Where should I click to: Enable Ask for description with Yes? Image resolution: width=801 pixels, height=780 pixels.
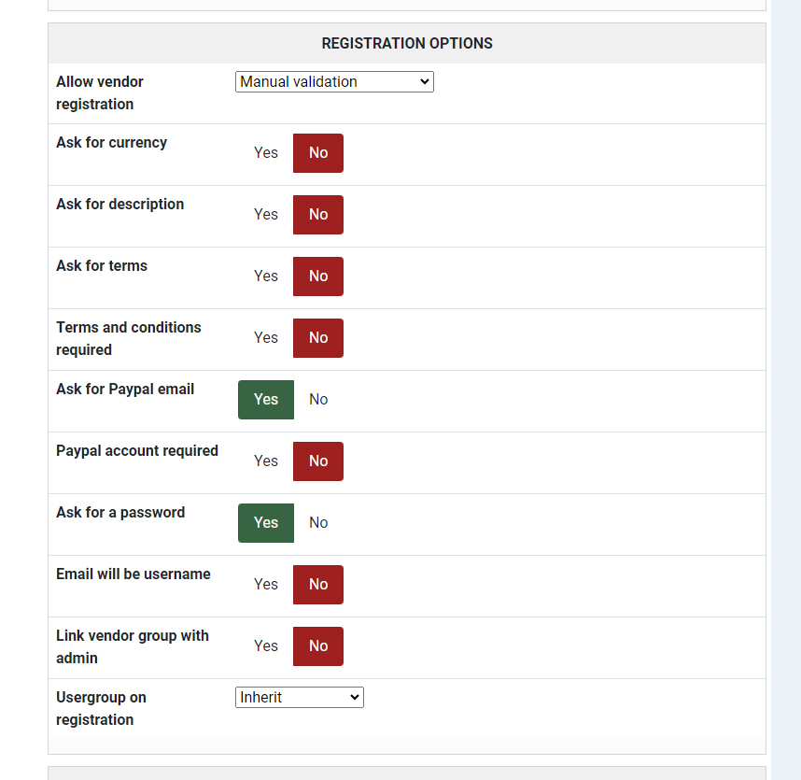266,215
